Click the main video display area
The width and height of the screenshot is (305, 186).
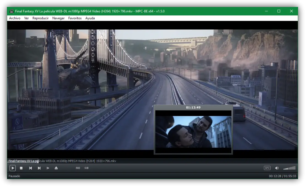point(153,90)
